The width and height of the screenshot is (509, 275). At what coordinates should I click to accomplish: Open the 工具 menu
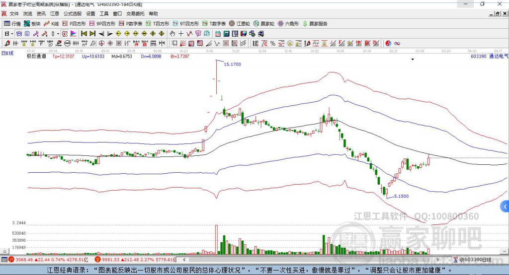104,13
